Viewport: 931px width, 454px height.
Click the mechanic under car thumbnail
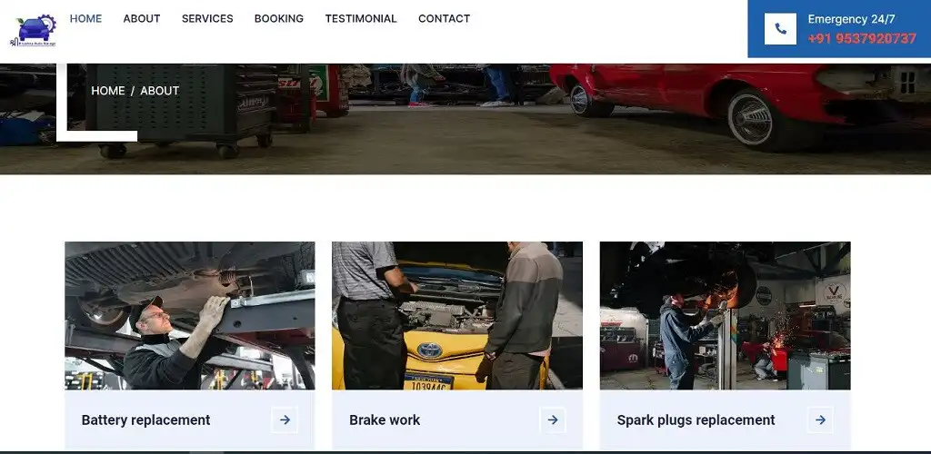[190, 315]
